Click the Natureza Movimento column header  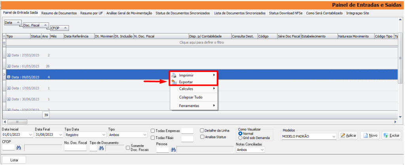pos(356,36)
